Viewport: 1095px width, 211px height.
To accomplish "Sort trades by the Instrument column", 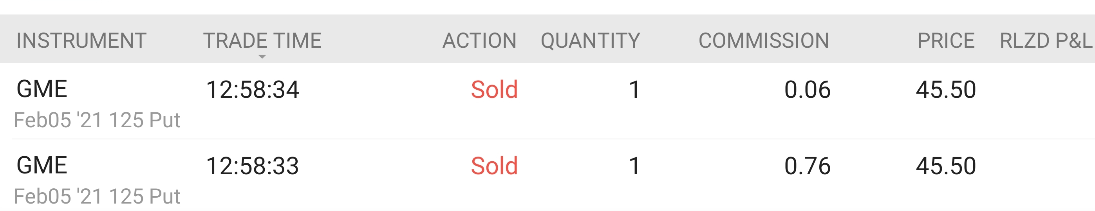I will tap(81, 41).
